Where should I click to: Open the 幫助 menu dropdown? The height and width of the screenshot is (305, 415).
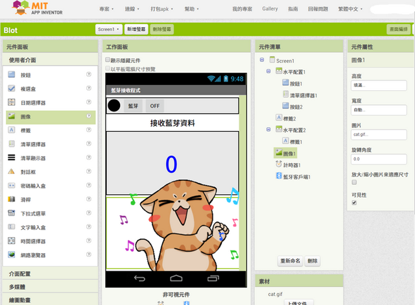click(192, 9)
